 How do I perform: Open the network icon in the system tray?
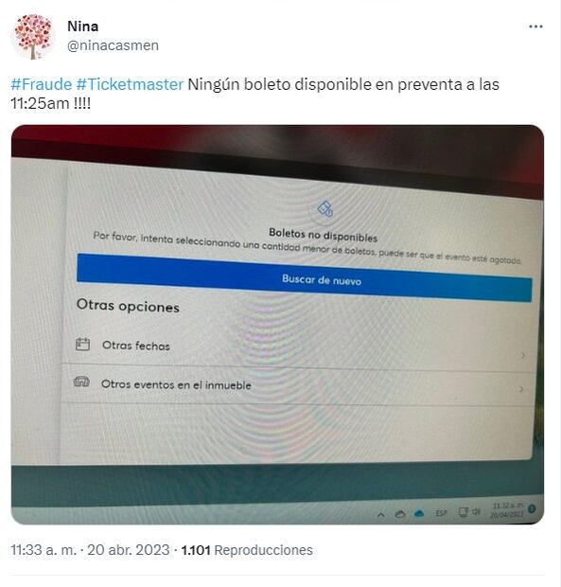point(463,512)
